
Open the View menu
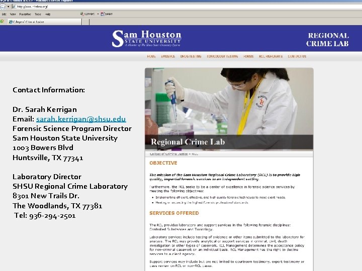[x=13, y=14]
